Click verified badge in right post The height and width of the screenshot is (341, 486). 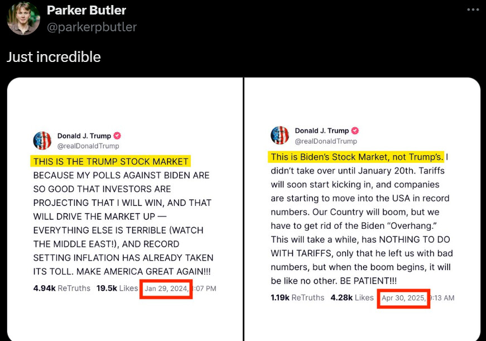[x=355, y=131]
